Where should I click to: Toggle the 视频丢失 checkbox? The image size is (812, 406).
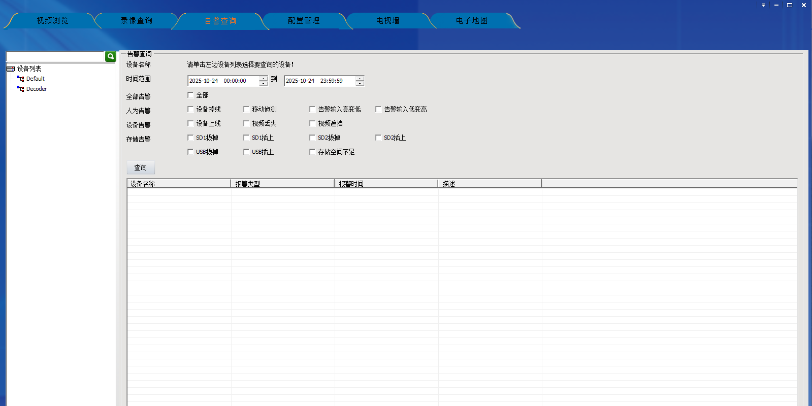tap(246, 123)
